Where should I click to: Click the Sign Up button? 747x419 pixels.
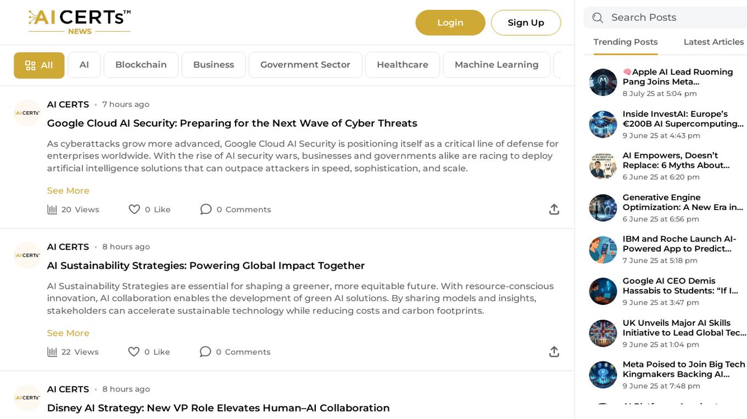[526, 22]
